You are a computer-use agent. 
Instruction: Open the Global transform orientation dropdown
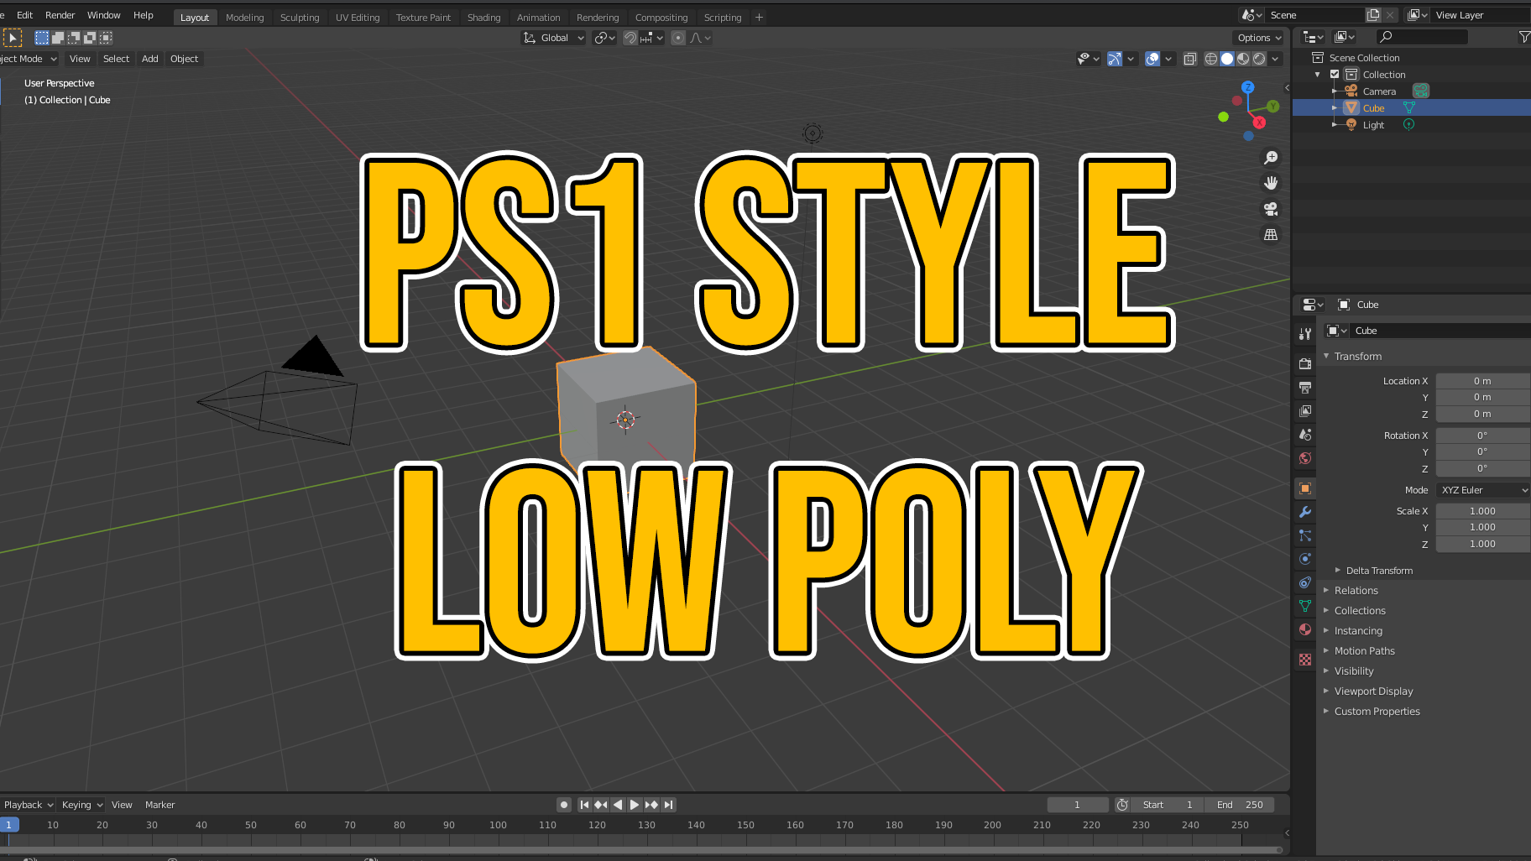[552, 37]
